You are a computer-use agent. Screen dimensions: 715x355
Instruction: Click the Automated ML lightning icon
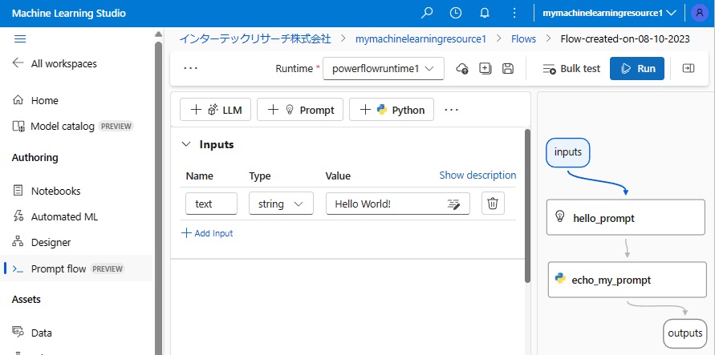[x=18, y=216]
